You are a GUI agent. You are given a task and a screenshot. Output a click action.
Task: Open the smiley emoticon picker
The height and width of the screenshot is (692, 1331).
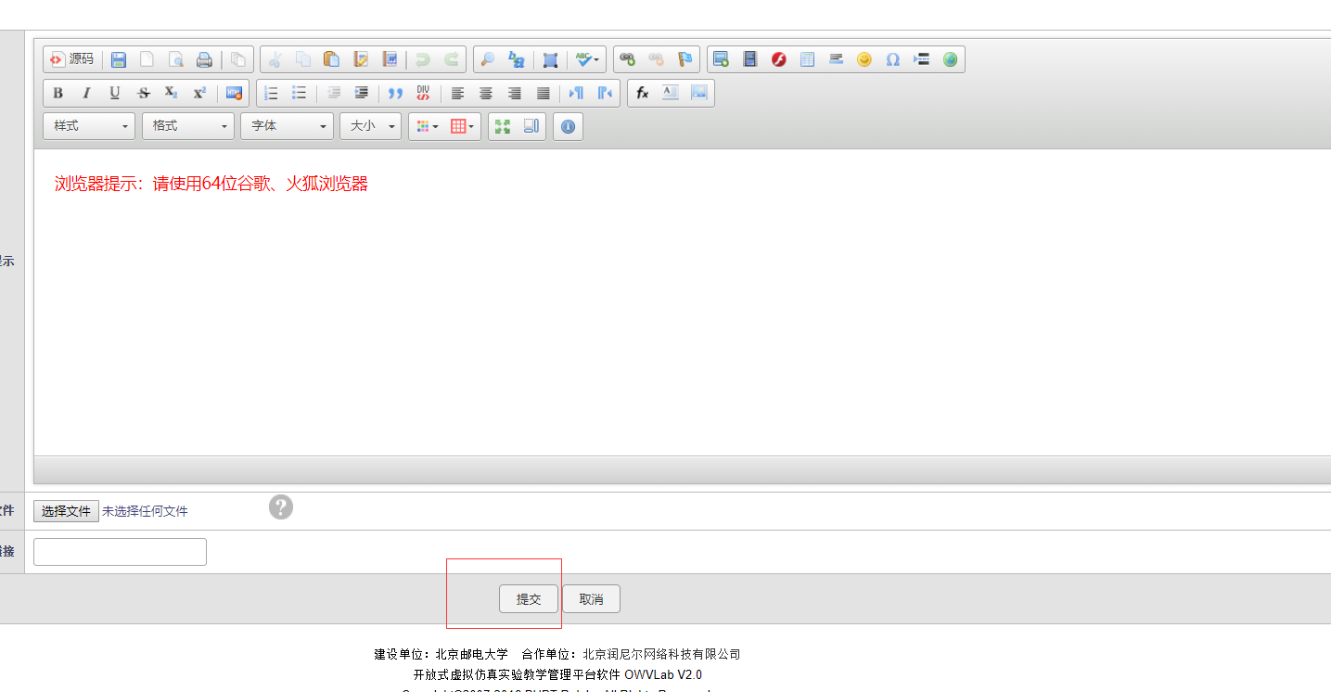(864, 59)
